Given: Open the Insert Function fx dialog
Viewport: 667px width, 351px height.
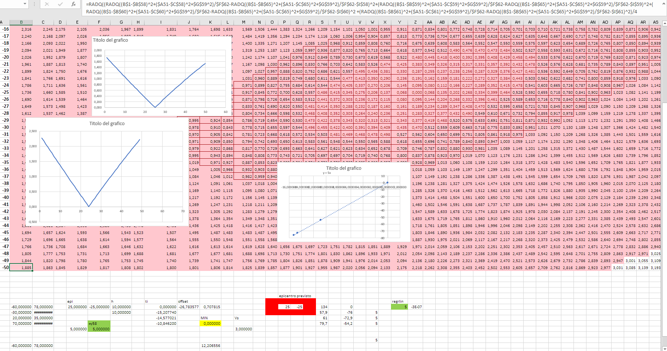Looking at the screenshot, I should (74, 4).
